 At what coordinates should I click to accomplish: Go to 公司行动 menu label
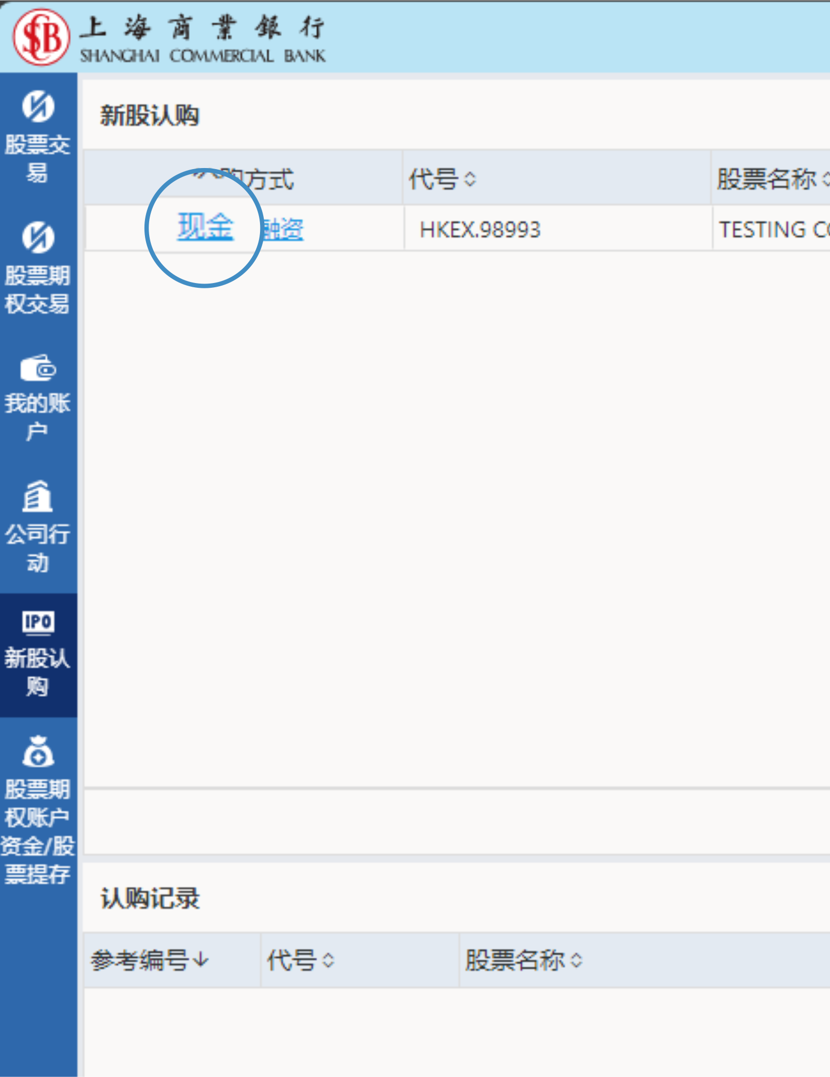coord(38,548)
